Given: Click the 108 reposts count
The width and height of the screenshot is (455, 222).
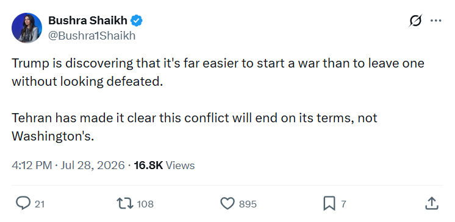Looking at the screenshot, I should pyautogui.click(x=145, y=204).
